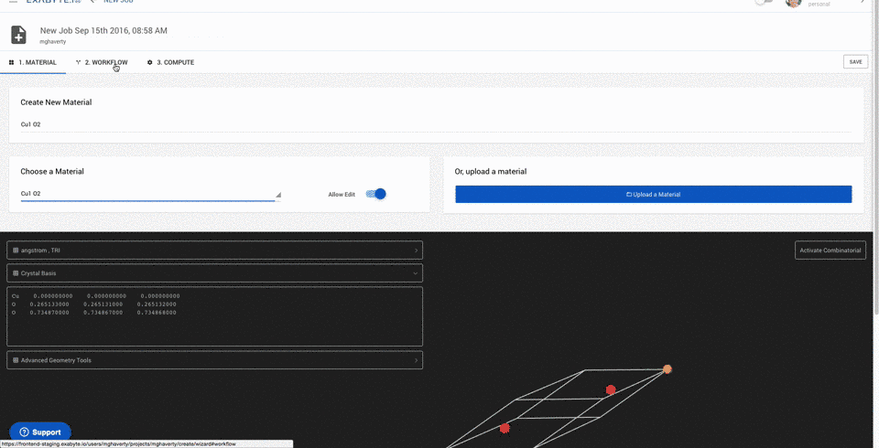Screen dimensions: 879x448
Task: Open the hamburger menu in the top bar
Action: coord(12,2)
